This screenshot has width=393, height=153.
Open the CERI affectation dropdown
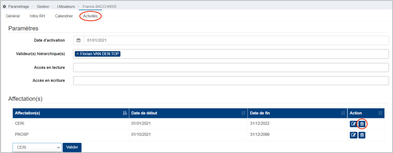(37, 148)
